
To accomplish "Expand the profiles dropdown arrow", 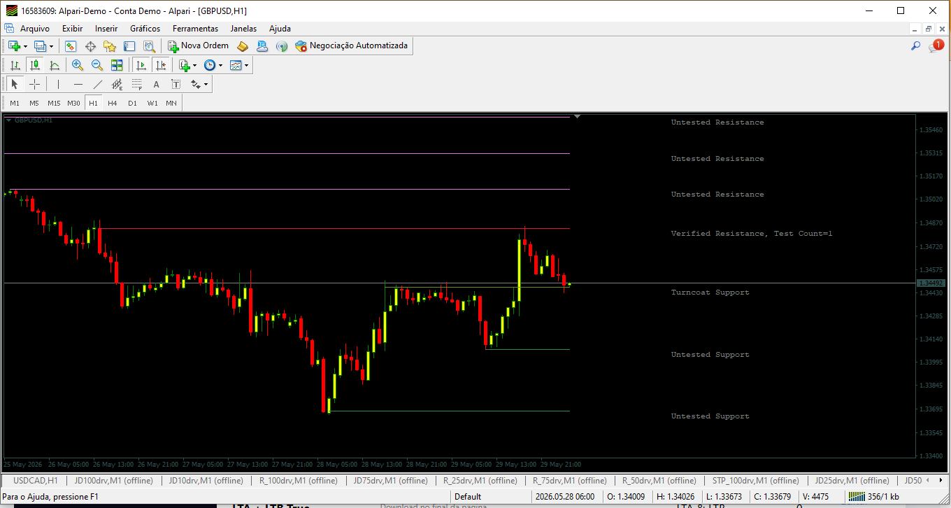I will [x=51, y=46].
